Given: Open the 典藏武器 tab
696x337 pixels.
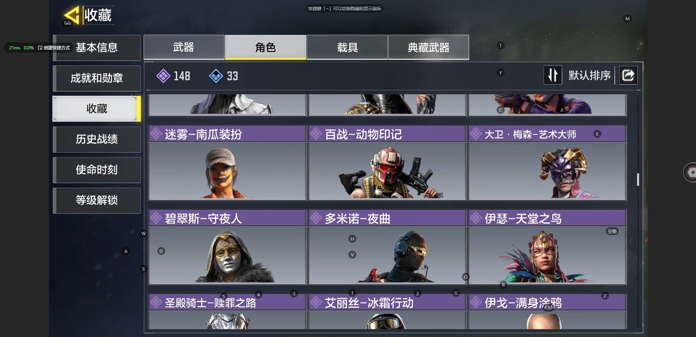Looking at the screenshot, I should click(x=428, y=47).
